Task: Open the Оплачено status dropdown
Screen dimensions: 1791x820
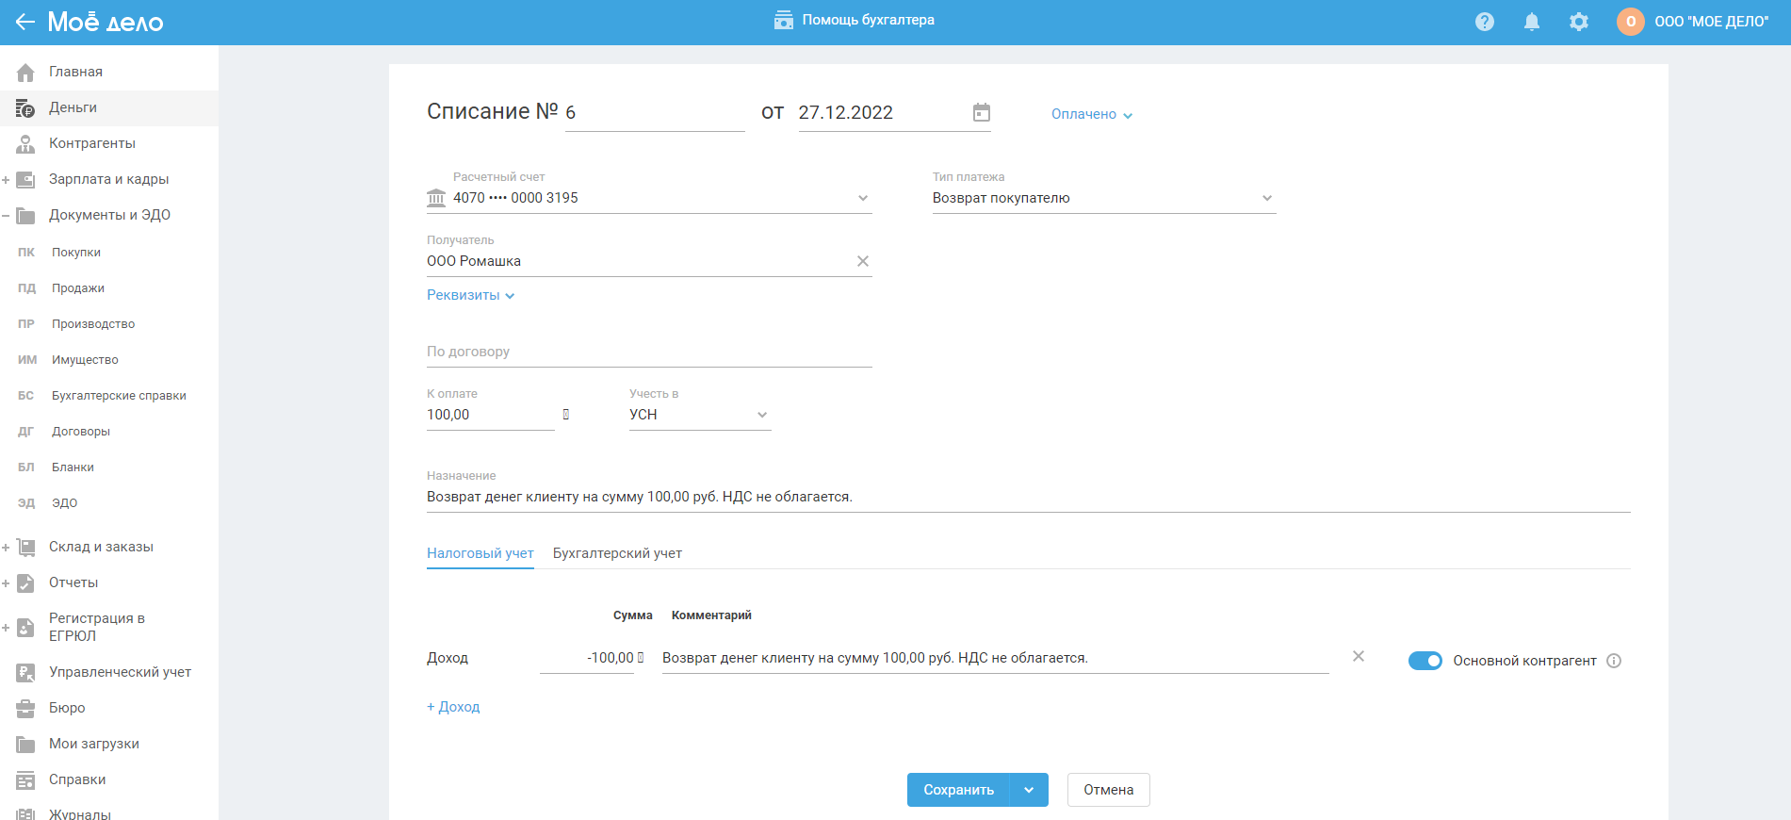Action: pos(1091,114)
